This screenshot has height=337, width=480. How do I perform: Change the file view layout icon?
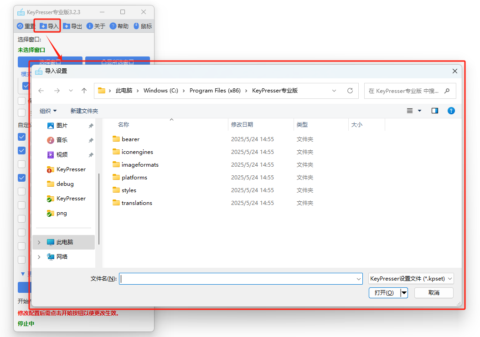point(410,111)
